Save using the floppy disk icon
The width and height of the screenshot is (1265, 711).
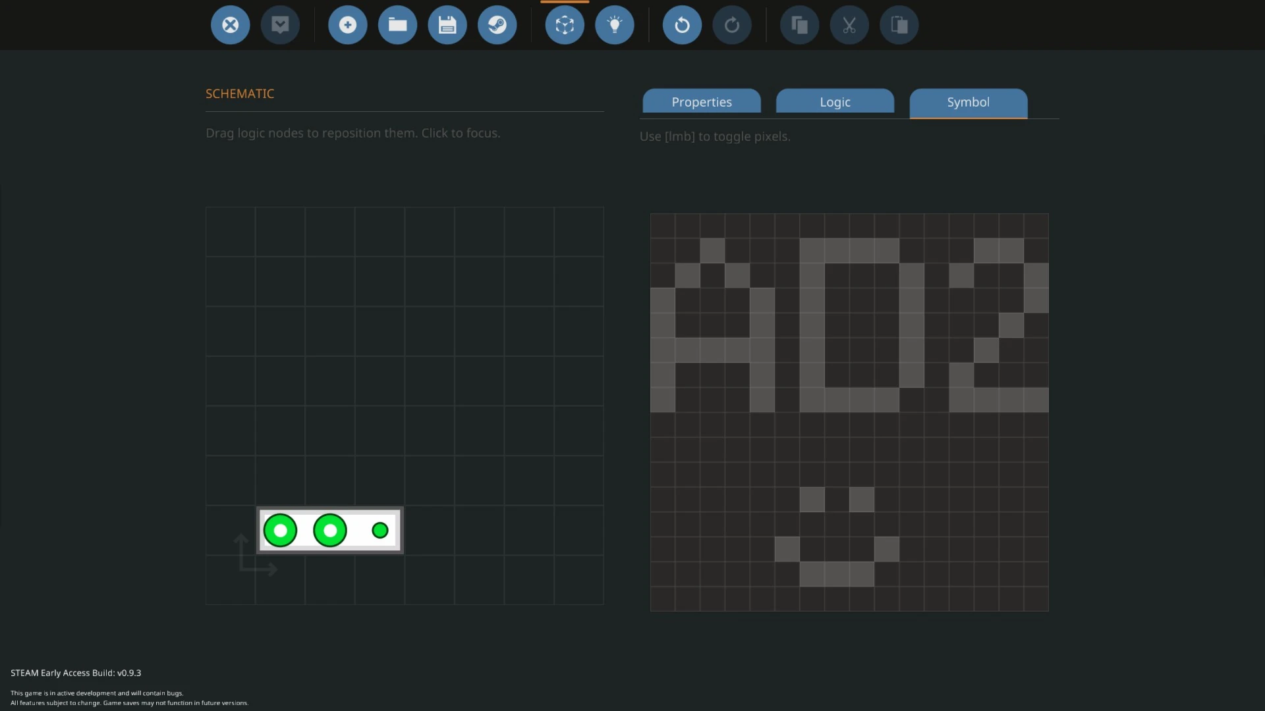[x=447, y=25]
